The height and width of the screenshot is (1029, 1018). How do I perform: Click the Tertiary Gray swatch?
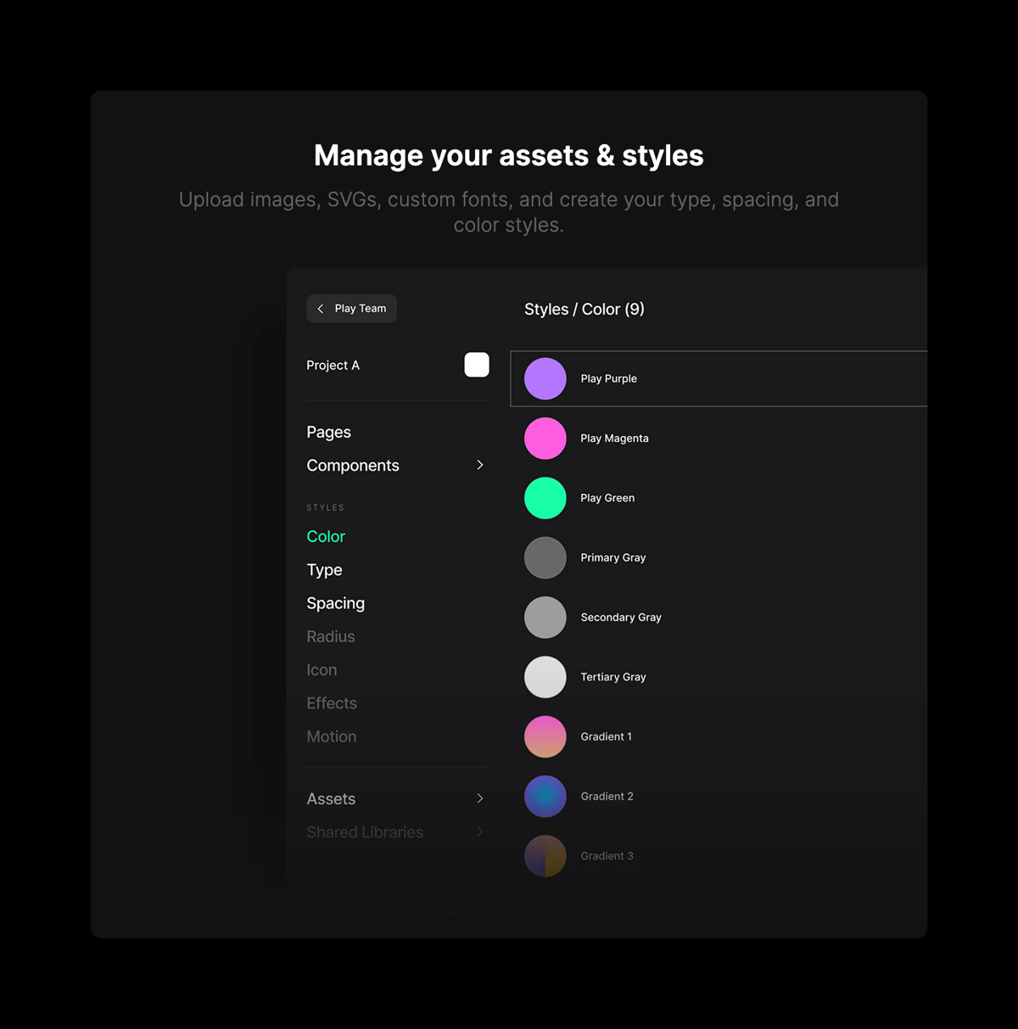point(545,676)
